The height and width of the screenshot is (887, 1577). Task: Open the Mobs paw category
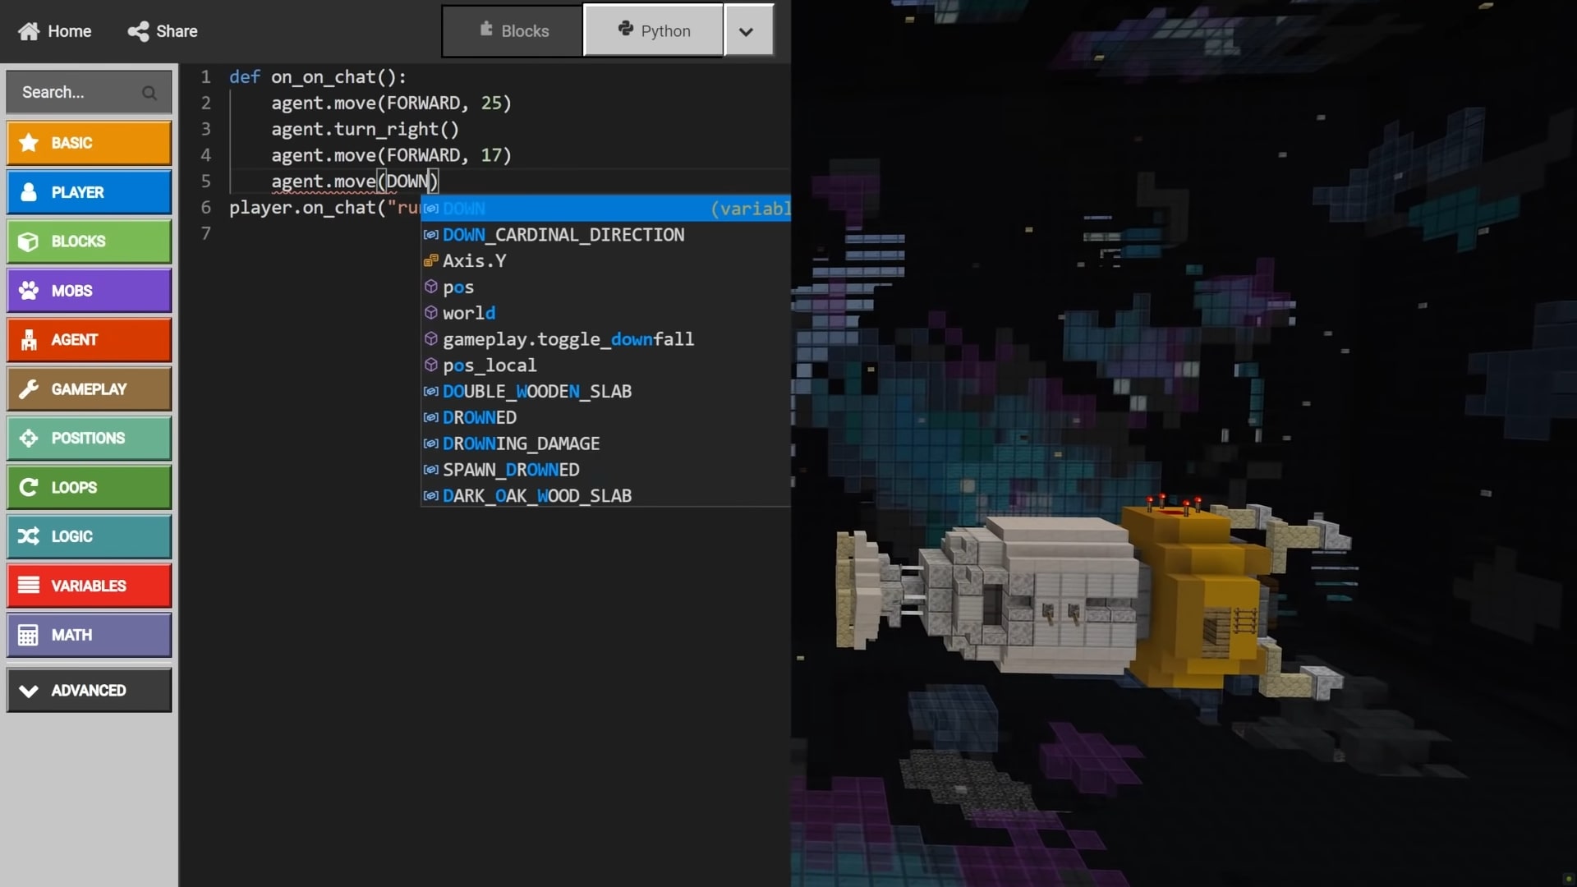pos(89,291)
